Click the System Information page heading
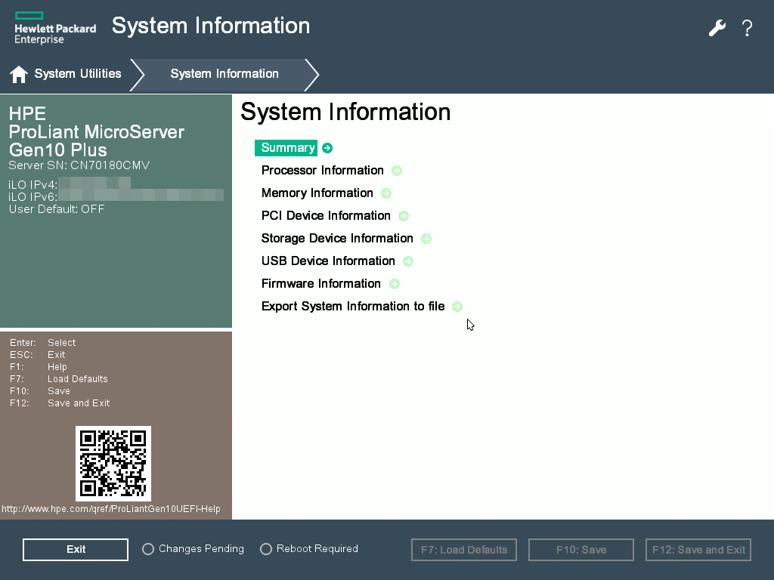774x580 pixels. coord(345,112)
